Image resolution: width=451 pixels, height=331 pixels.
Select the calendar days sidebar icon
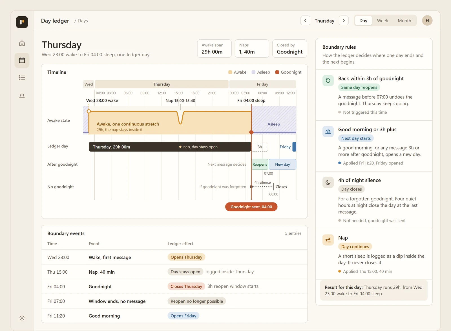click(x=22, y=60)
